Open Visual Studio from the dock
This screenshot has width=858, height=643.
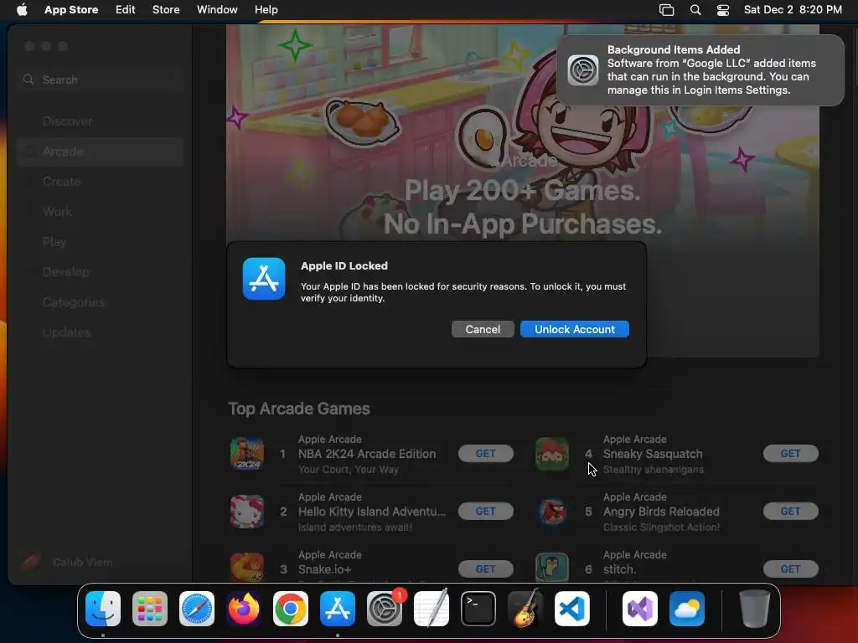(639, 609)
